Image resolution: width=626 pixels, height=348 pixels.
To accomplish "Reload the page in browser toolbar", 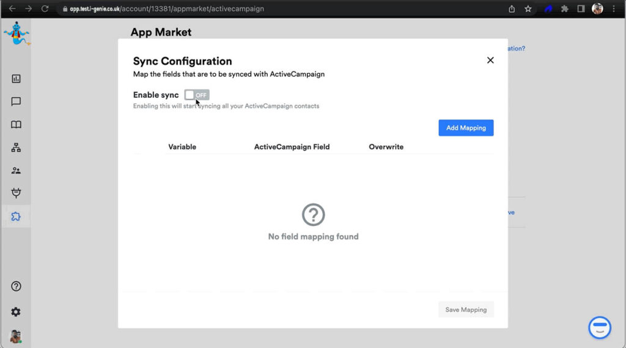I will tap(45, 9).
